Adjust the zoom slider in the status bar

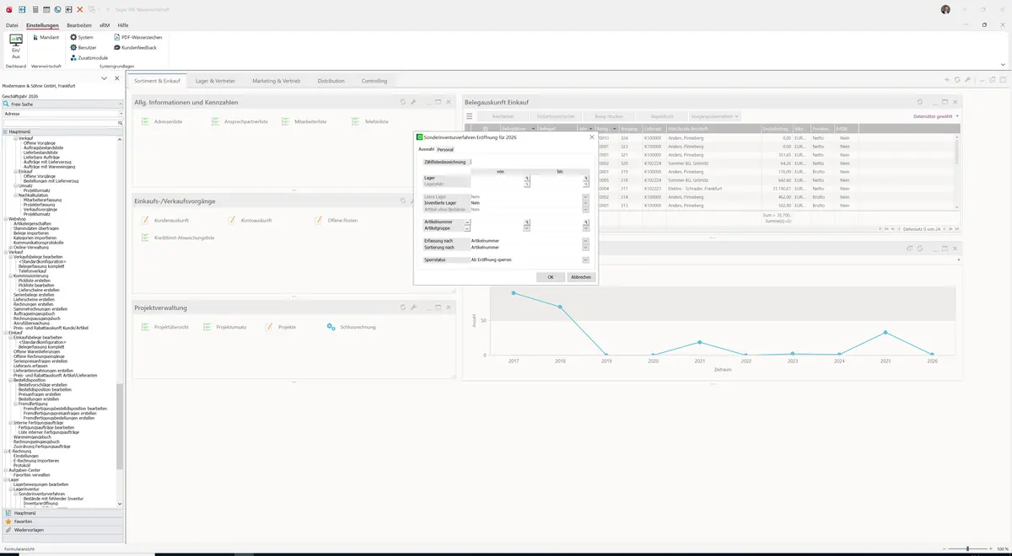tap(967, 549)
